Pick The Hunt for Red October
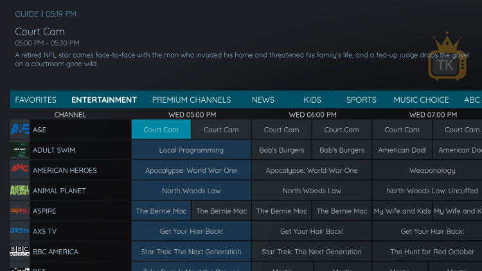482x271 pixels. pos(432,252)
